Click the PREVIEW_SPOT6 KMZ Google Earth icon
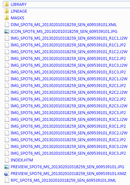 click(7, 174)
